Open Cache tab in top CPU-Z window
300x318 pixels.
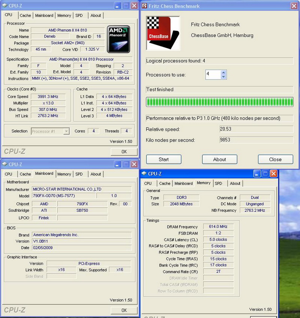(x=25, y=15)
